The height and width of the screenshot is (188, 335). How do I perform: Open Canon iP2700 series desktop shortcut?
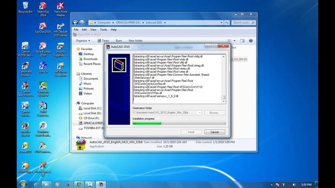pos(25,49)
